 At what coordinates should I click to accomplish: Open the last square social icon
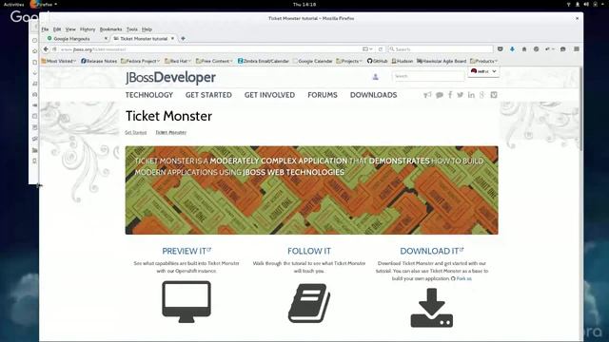494,95
